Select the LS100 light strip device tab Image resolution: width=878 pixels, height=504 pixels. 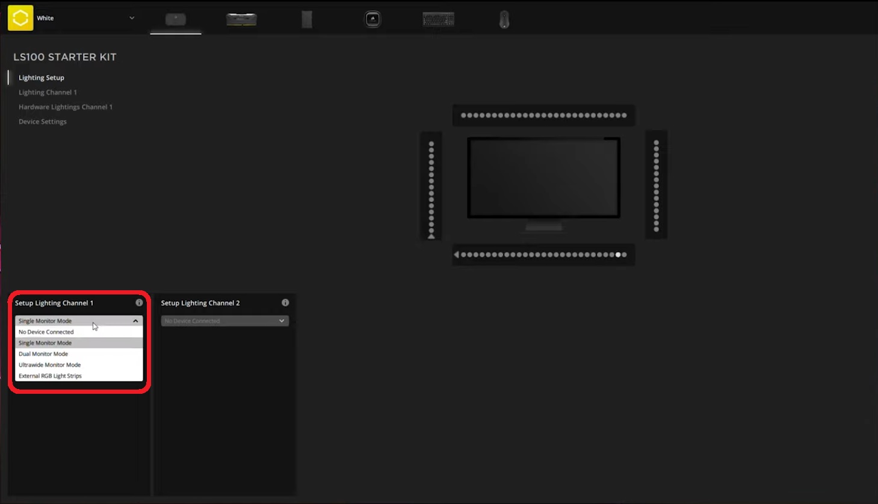point(175,18)
